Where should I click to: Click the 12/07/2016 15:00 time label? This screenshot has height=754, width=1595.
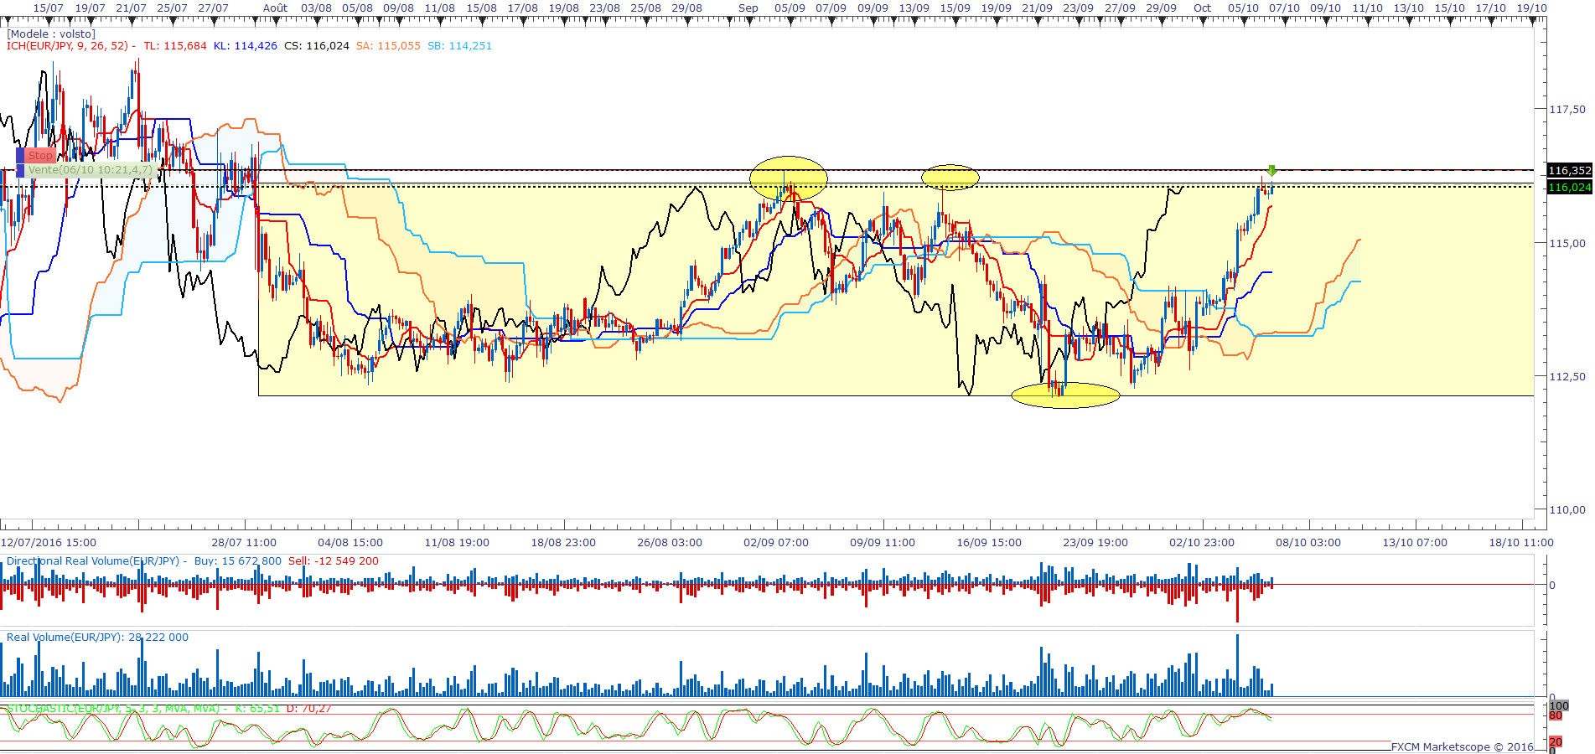[49, 543]
